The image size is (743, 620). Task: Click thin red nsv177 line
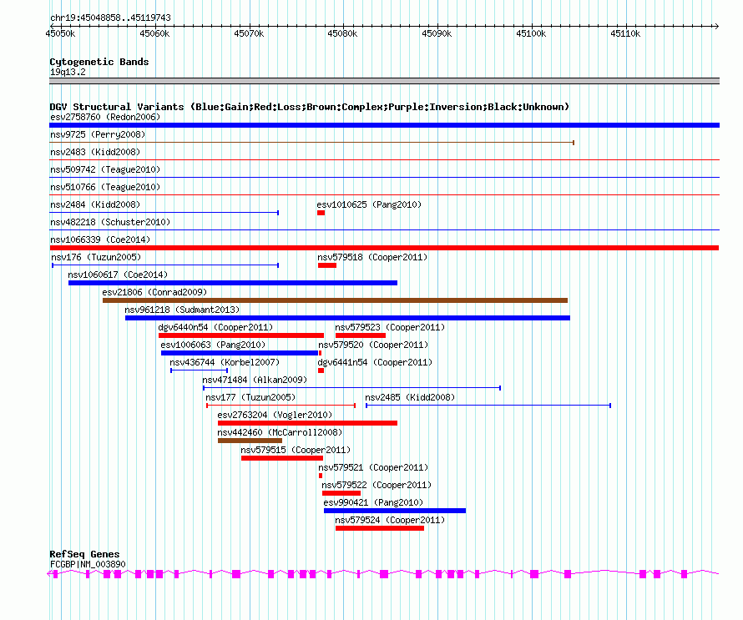point(281,406)
